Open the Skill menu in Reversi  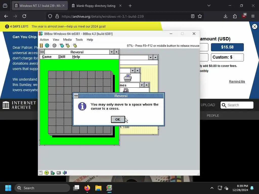tap(62, 57)
